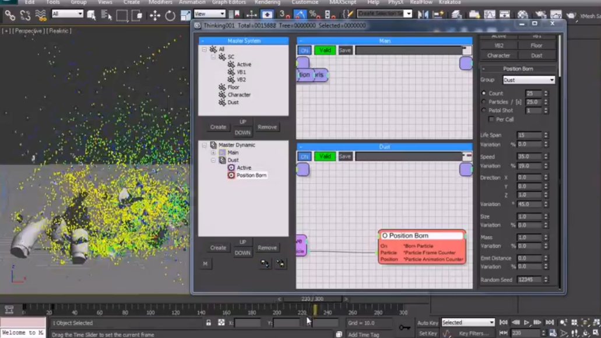Select the Particles per second radio button
Viewport: 601px width, 338px height.
[484, 102]
